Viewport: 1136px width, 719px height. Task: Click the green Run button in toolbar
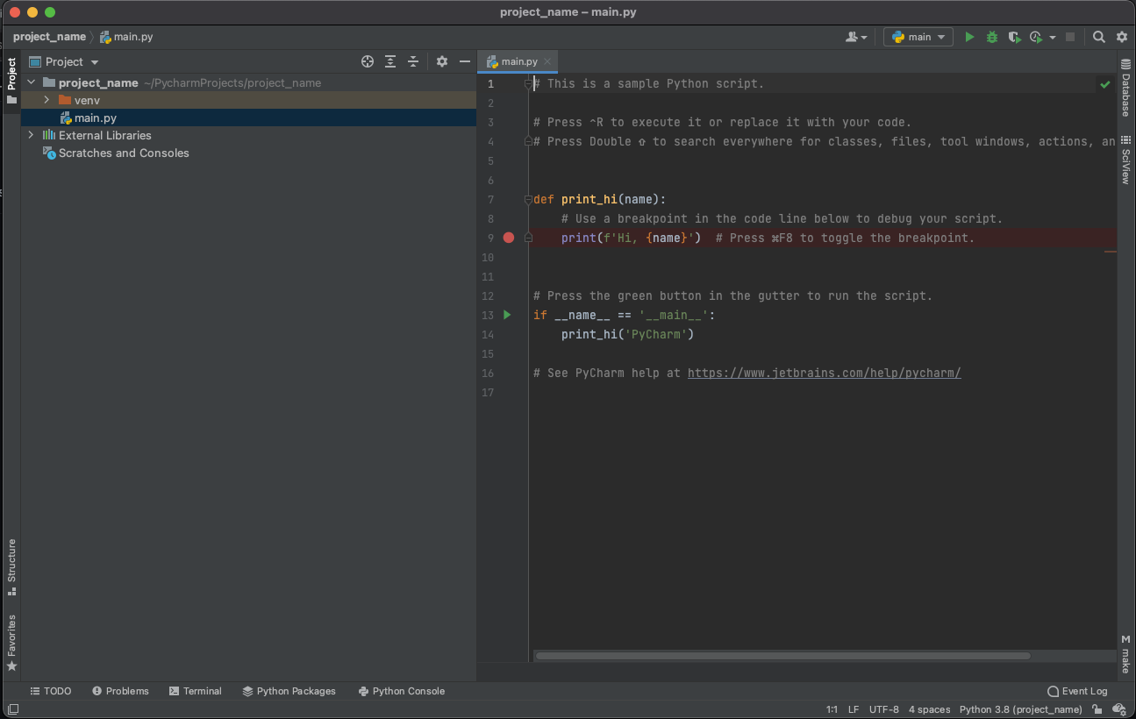pyautogui.click(x=969, y=37)
